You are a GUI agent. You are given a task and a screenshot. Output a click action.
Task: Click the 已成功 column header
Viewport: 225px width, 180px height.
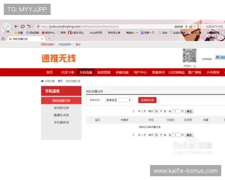[170, 120]
